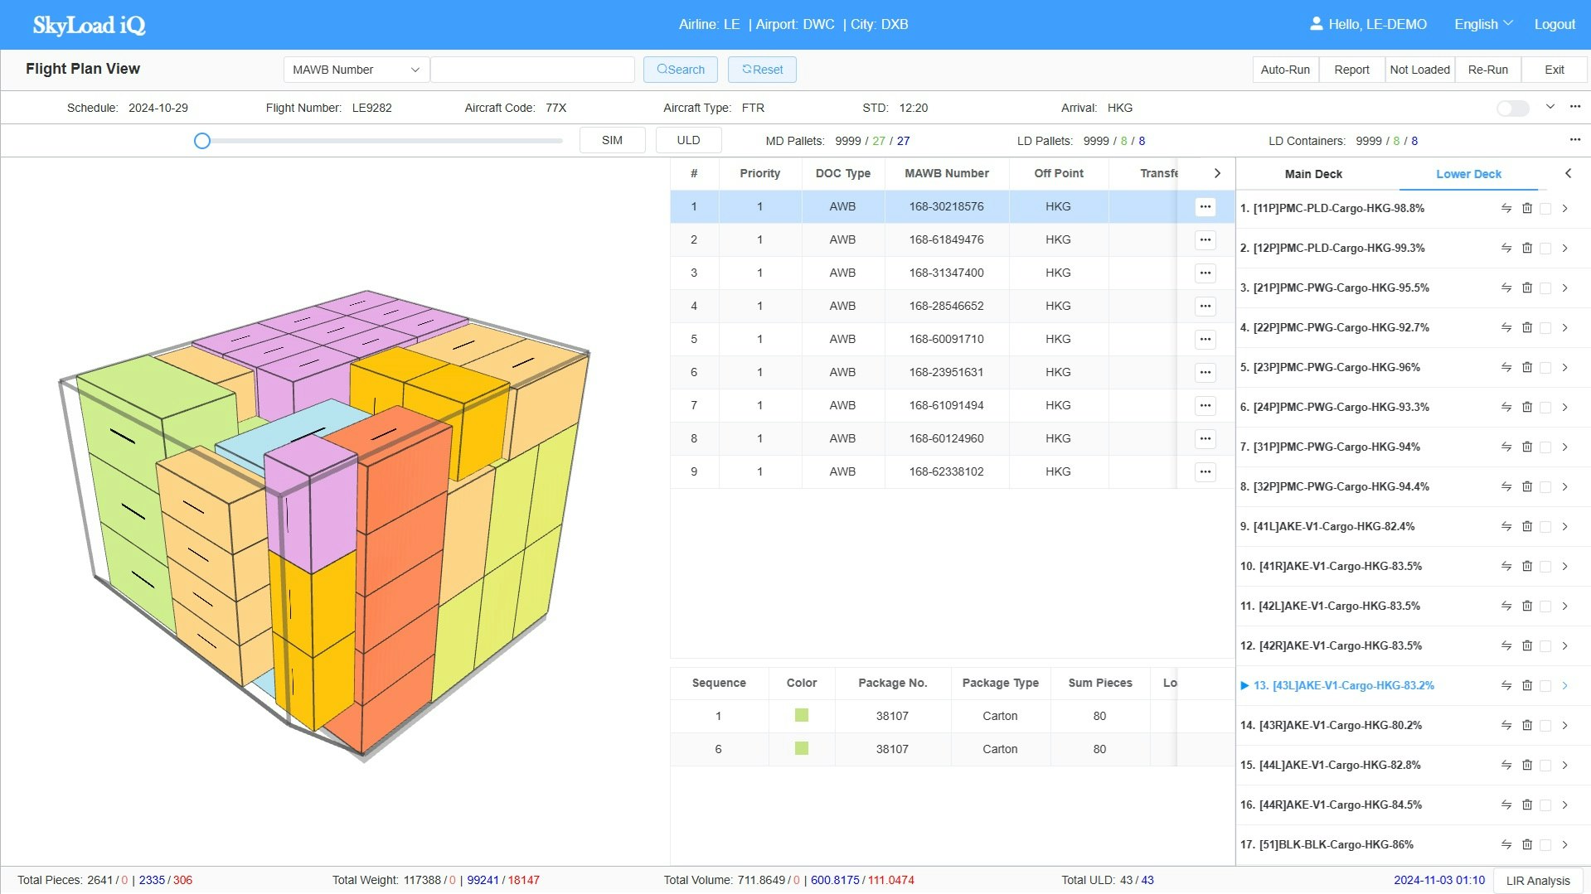Check the box for 43L AKE-V1 row
Image resolution: width=1591 pixels, height=894 pixels.
coord(1545,686)
